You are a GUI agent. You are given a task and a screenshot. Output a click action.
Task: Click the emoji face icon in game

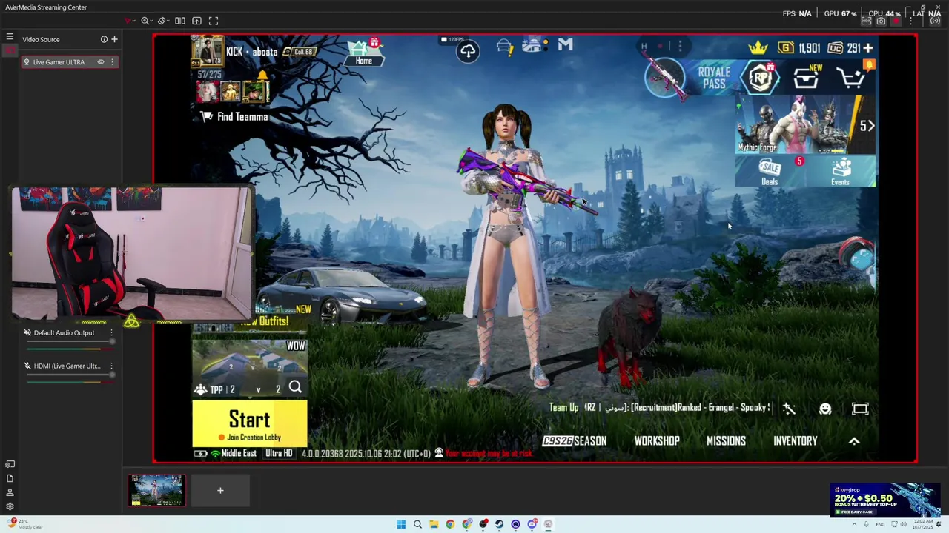pyautogui.click(x=825, y=409)
